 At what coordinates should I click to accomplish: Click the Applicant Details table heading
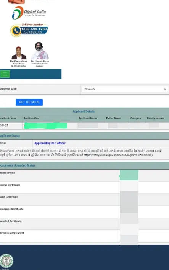coord(84,111)
